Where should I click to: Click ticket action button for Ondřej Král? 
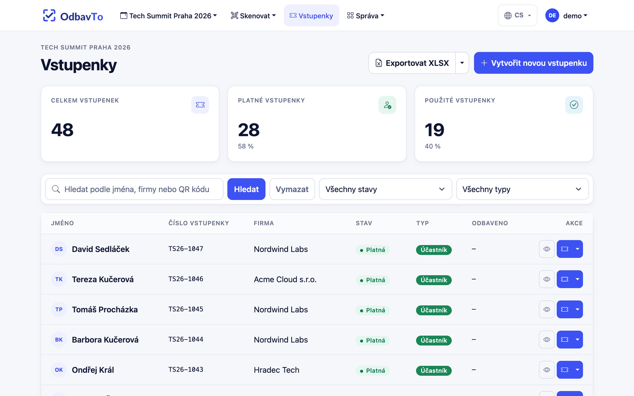(x=565, y=370)
